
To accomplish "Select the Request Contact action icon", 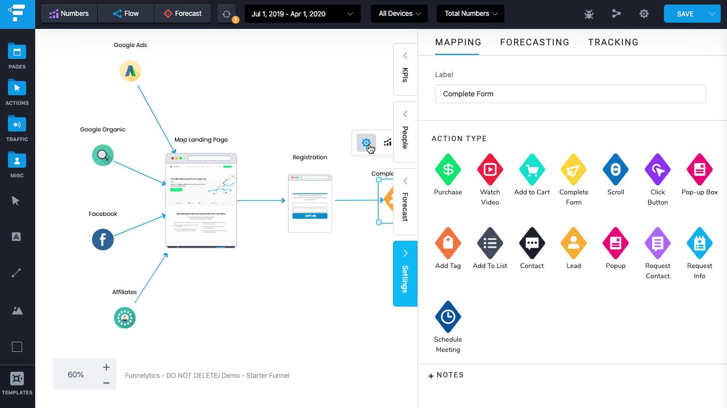I will [658, 243].
